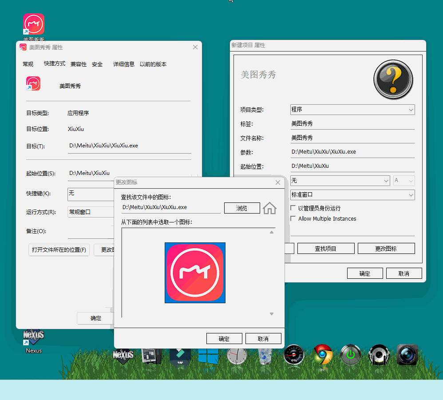Expand the 项目类型 程序 dropdown
443x400 pixels.
pos(352,110)
